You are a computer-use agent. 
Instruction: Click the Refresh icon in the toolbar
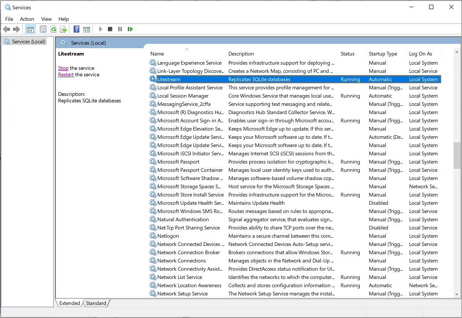tap(53, 29)
